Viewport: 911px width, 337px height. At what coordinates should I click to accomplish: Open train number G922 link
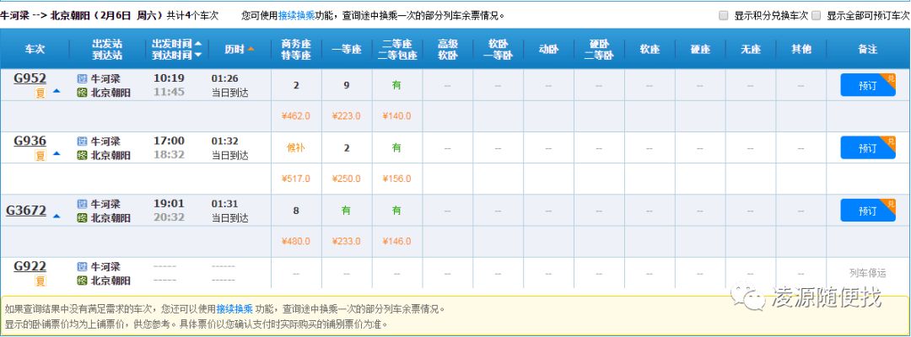click(30, 266)
